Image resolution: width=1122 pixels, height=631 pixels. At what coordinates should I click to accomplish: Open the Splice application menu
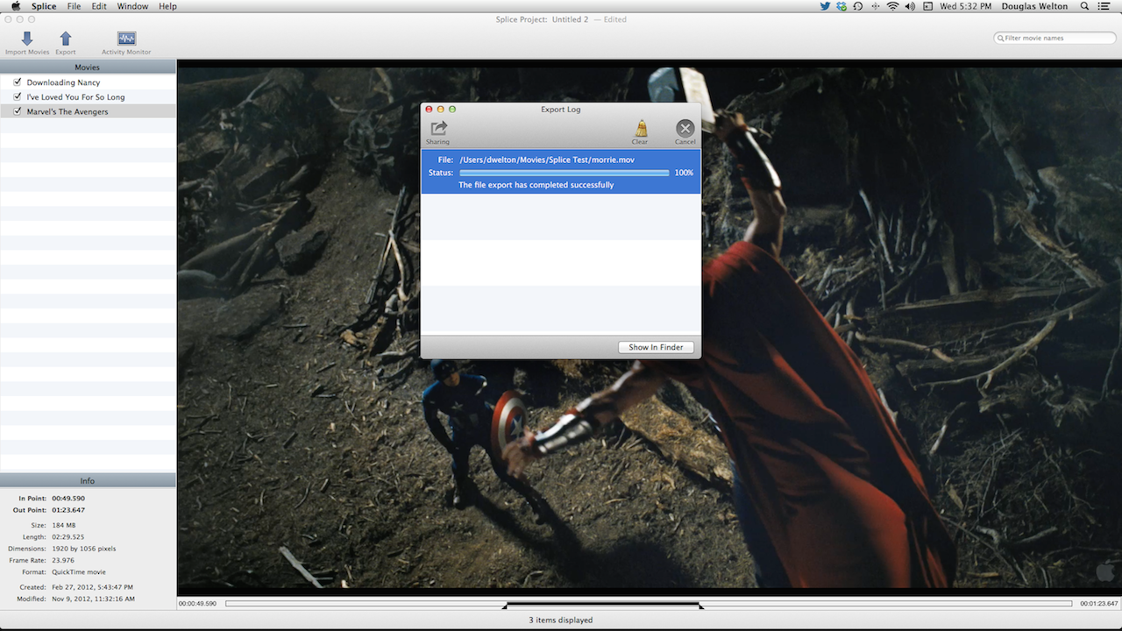pos(44,6)
